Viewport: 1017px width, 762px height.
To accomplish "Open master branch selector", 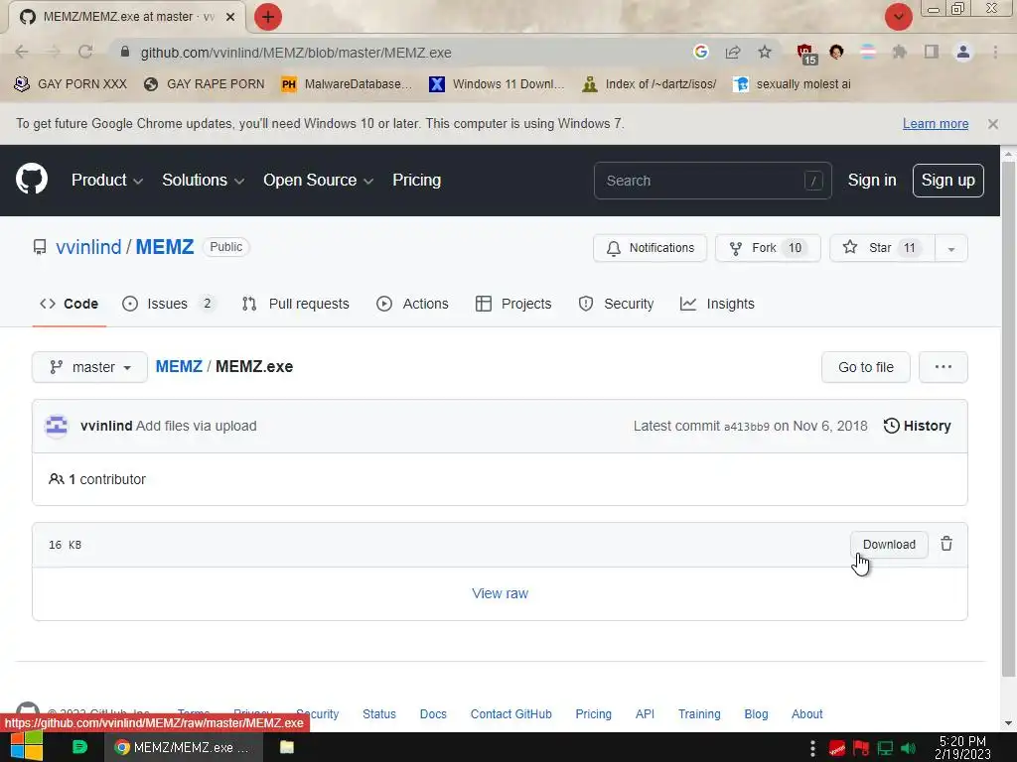I will coord(90,367).
